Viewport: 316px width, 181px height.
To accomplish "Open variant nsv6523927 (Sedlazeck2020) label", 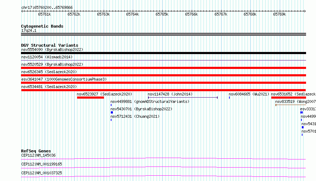I will (x=104, y=94).
